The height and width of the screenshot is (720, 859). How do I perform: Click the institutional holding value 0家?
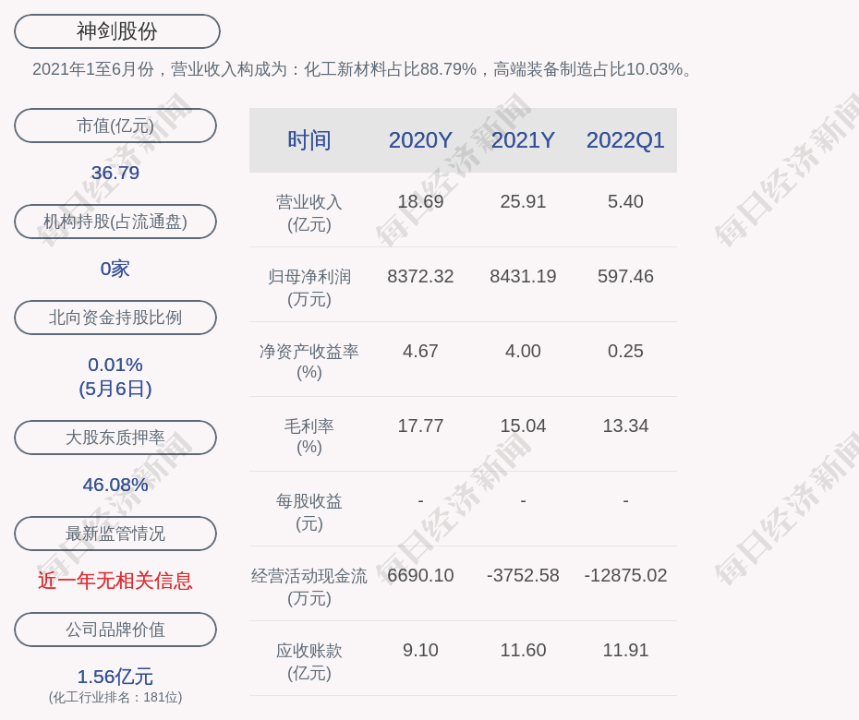click(x=115, y=269)
